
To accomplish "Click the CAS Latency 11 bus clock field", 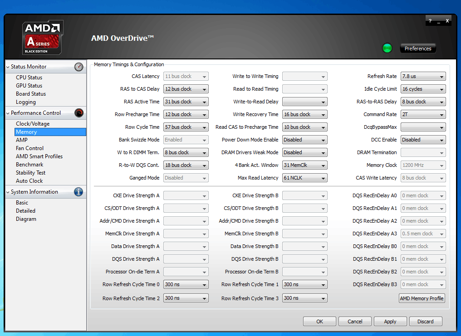I will 186,76.
